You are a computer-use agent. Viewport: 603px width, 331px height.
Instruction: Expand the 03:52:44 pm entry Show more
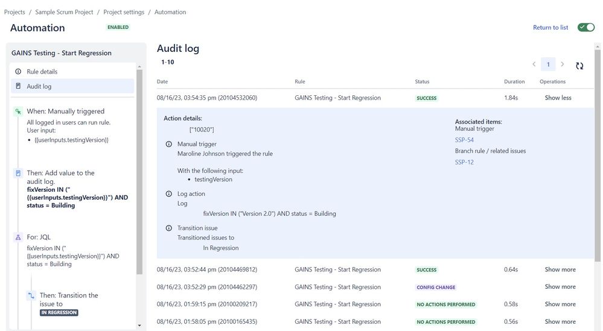(560, 270)
